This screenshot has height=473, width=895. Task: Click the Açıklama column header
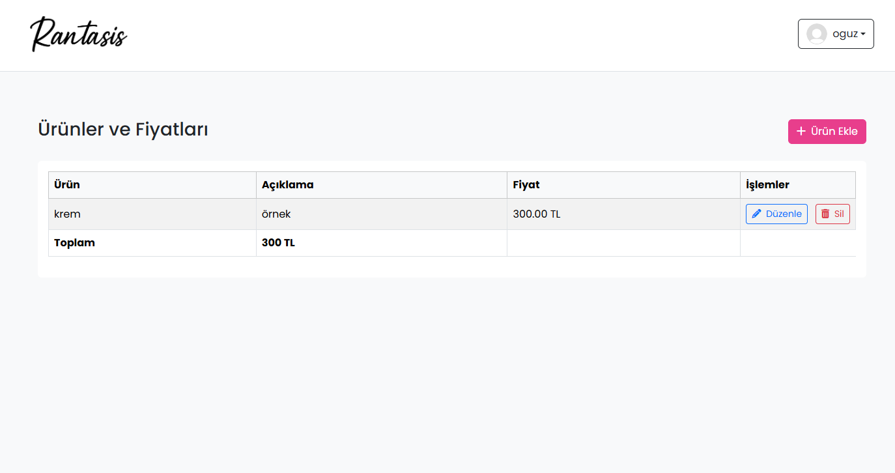tap(287, 185)
